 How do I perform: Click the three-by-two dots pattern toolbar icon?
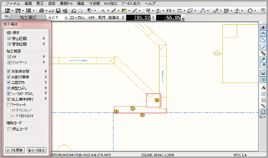tap(180, 11)
